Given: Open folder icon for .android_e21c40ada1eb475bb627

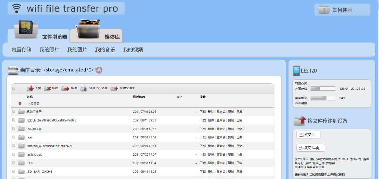Looking at the screenshot, I should click(21, 146).
